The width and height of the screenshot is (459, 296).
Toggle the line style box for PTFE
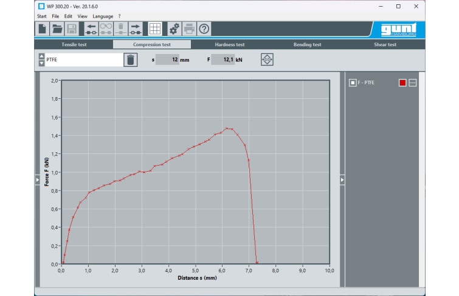(413, 82)
